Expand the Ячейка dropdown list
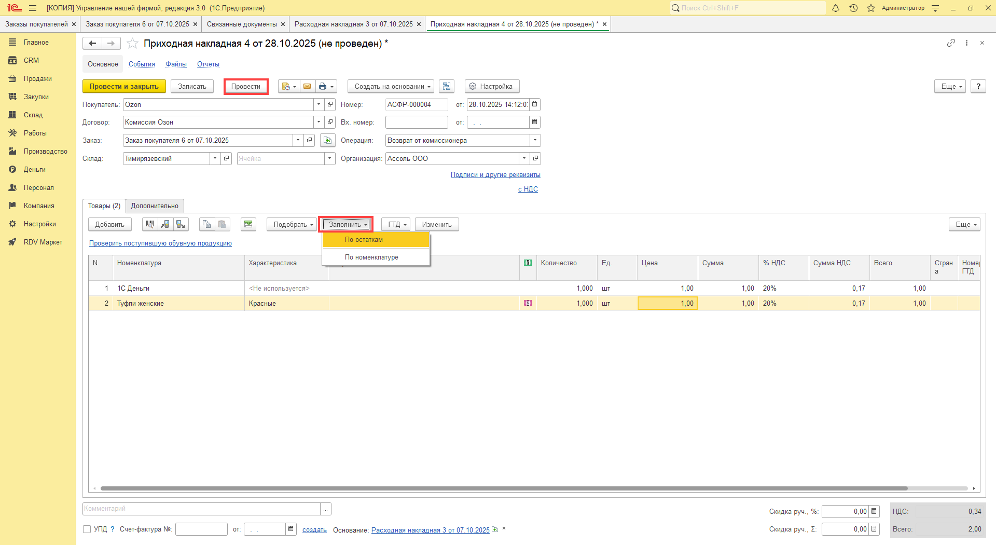This screenshot has height=545, width=996. coord(330,158)
